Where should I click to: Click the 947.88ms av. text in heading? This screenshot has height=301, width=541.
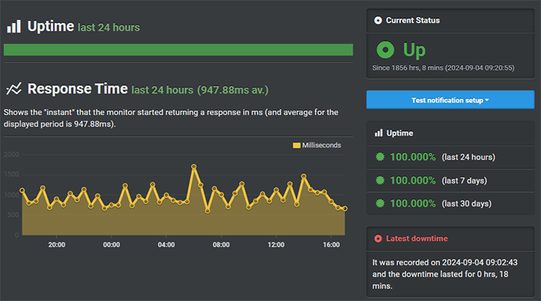click(233, 90)
